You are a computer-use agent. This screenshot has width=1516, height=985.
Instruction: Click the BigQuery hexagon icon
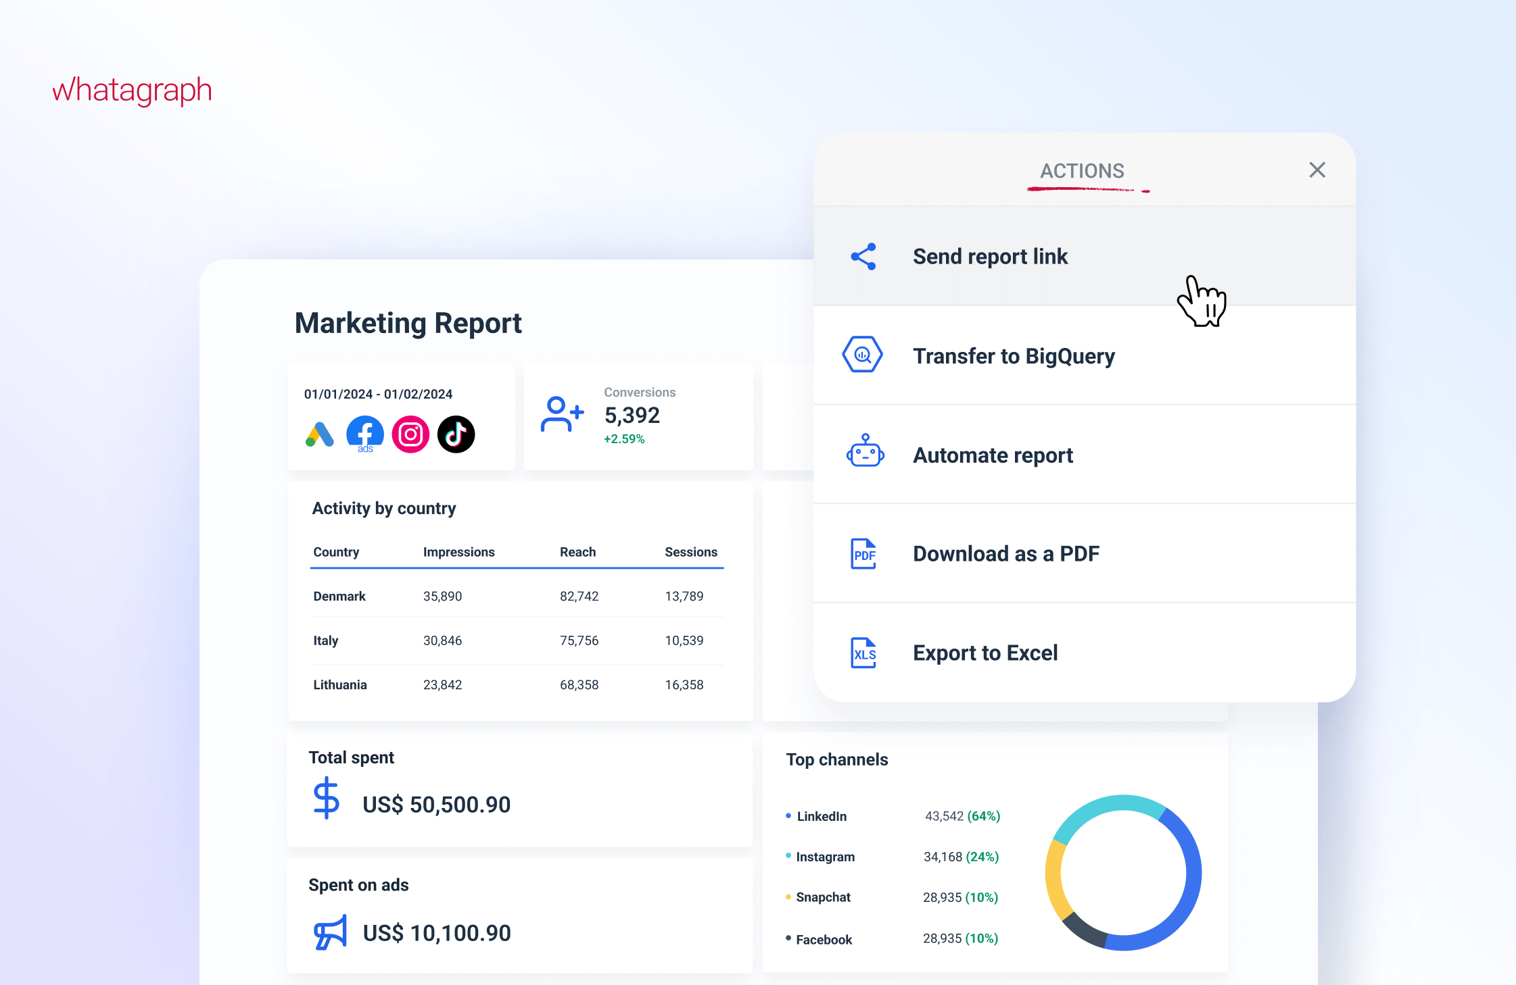click(863, 355)
